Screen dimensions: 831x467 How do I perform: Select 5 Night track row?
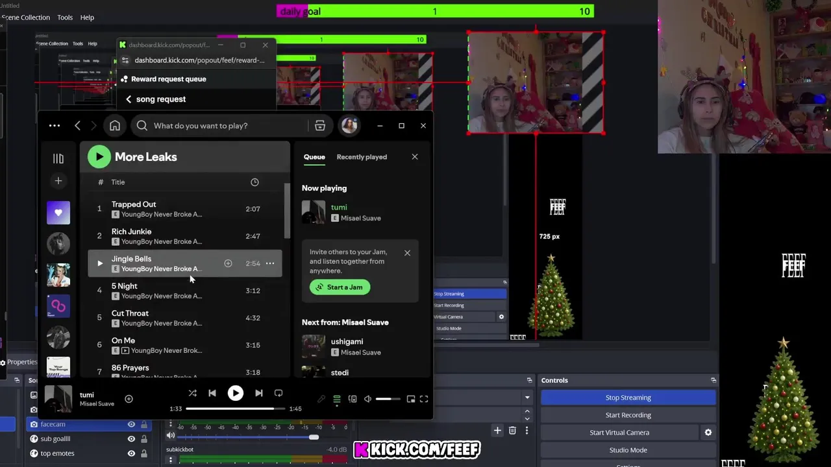coord(185,291)
